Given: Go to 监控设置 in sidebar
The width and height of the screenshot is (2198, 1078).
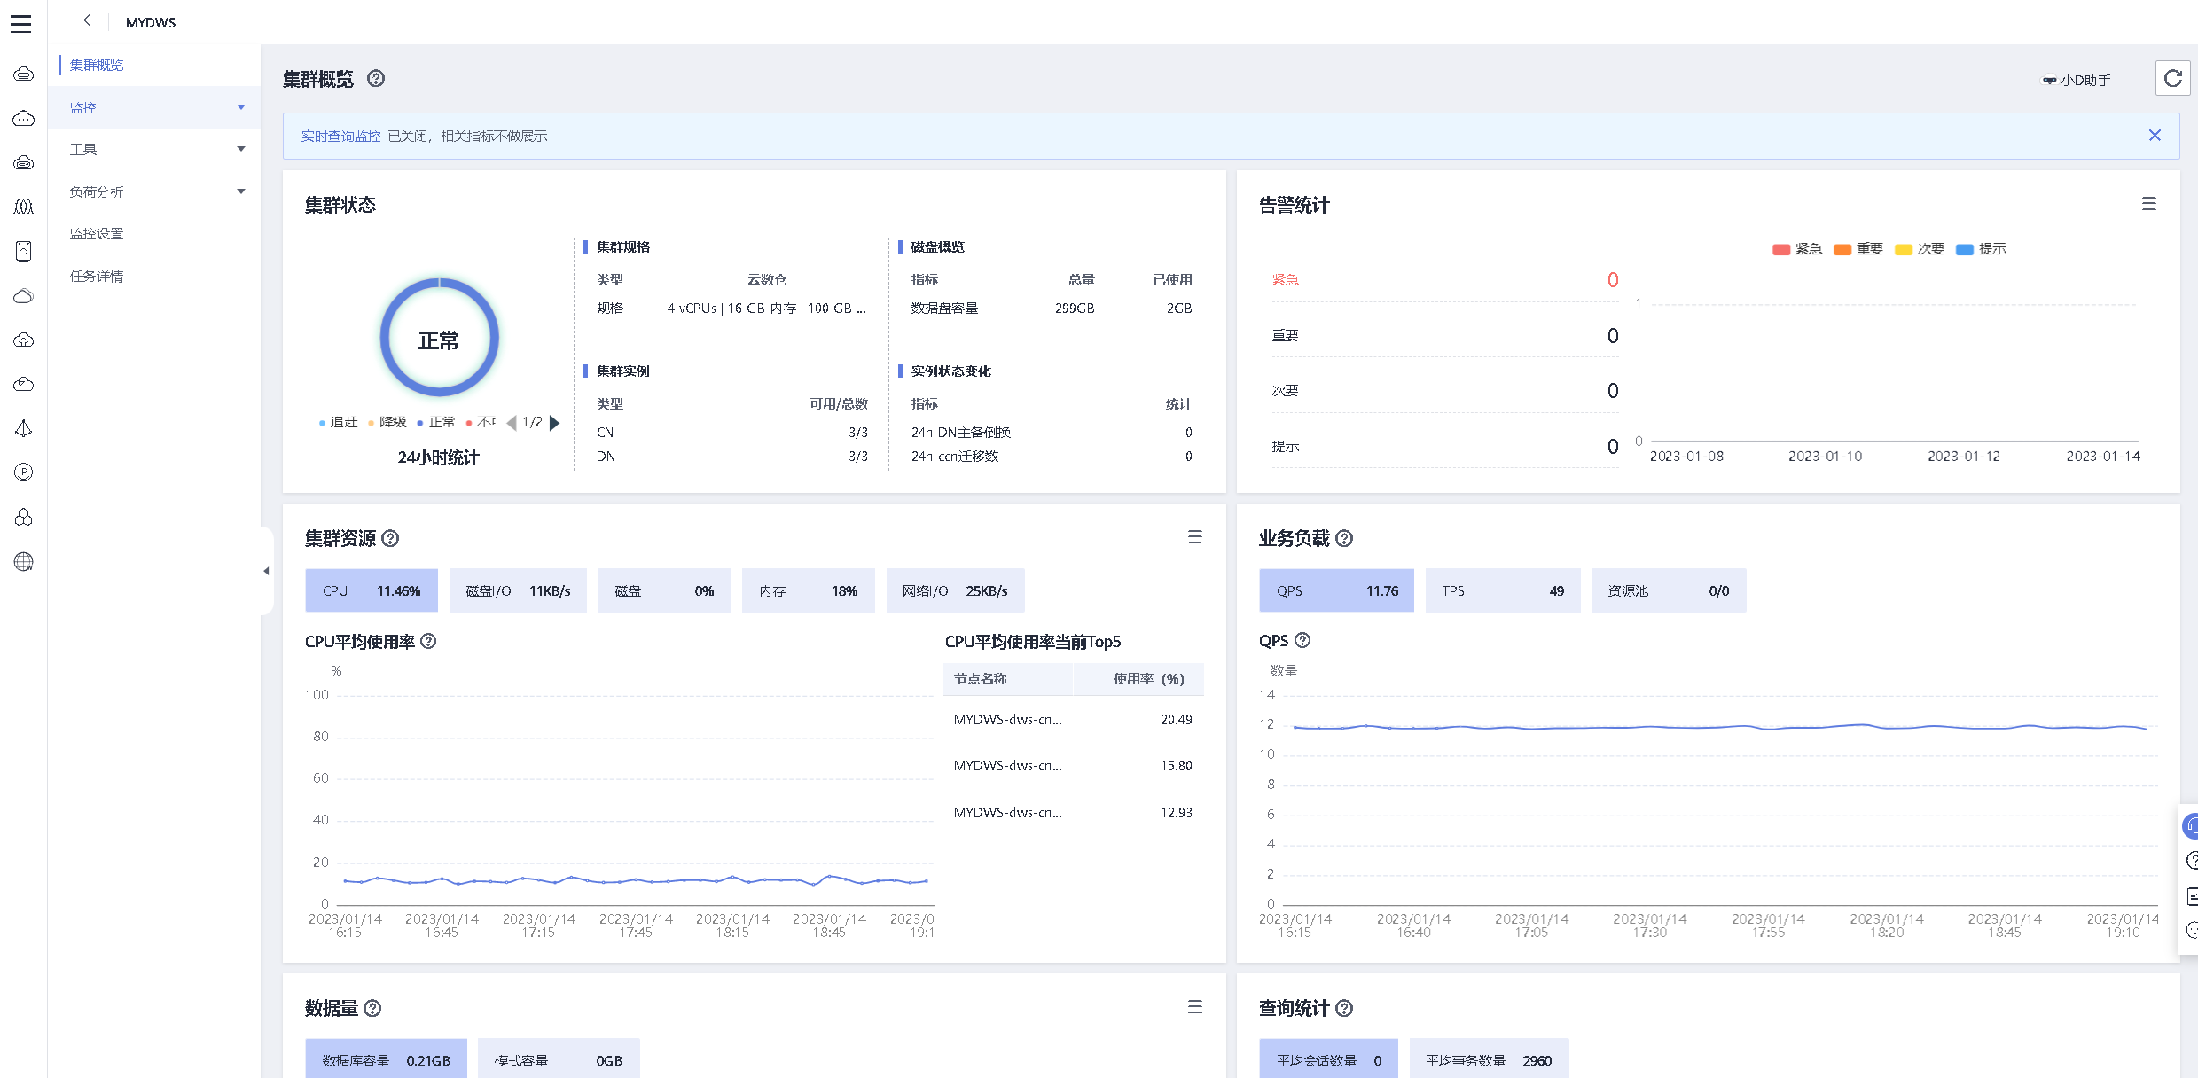Looking at the screenshot, I should (x=97, y=234).
